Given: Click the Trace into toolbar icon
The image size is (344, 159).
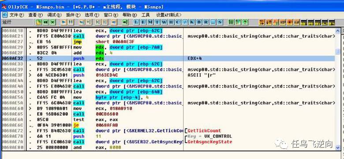Looking at the screenshot, I should click(98, 22).
